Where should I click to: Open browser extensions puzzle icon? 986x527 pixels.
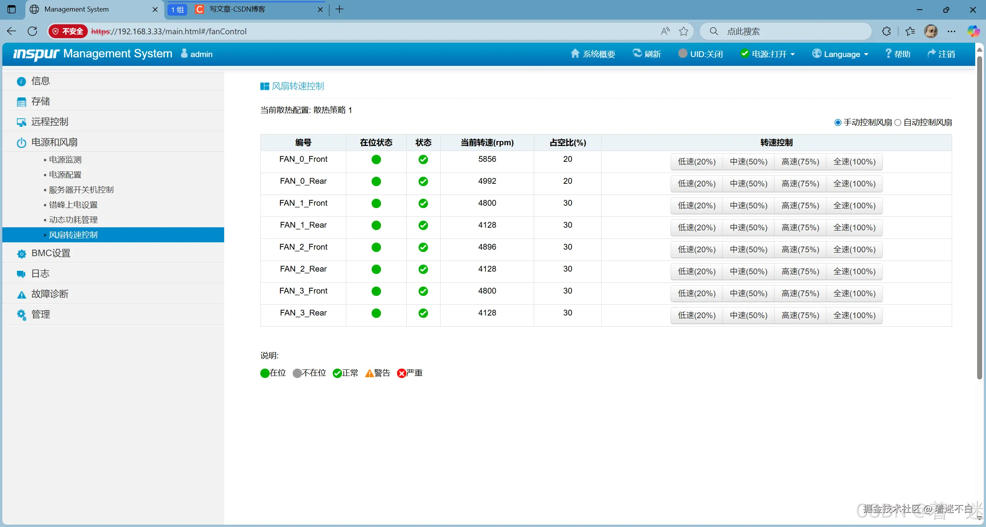[x=886, y=31]
